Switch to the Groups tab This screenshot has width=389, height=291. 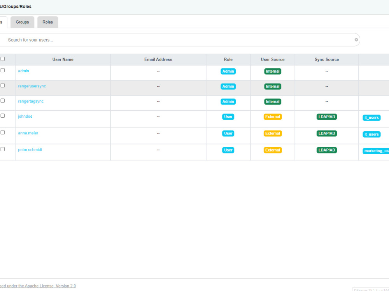22,22
